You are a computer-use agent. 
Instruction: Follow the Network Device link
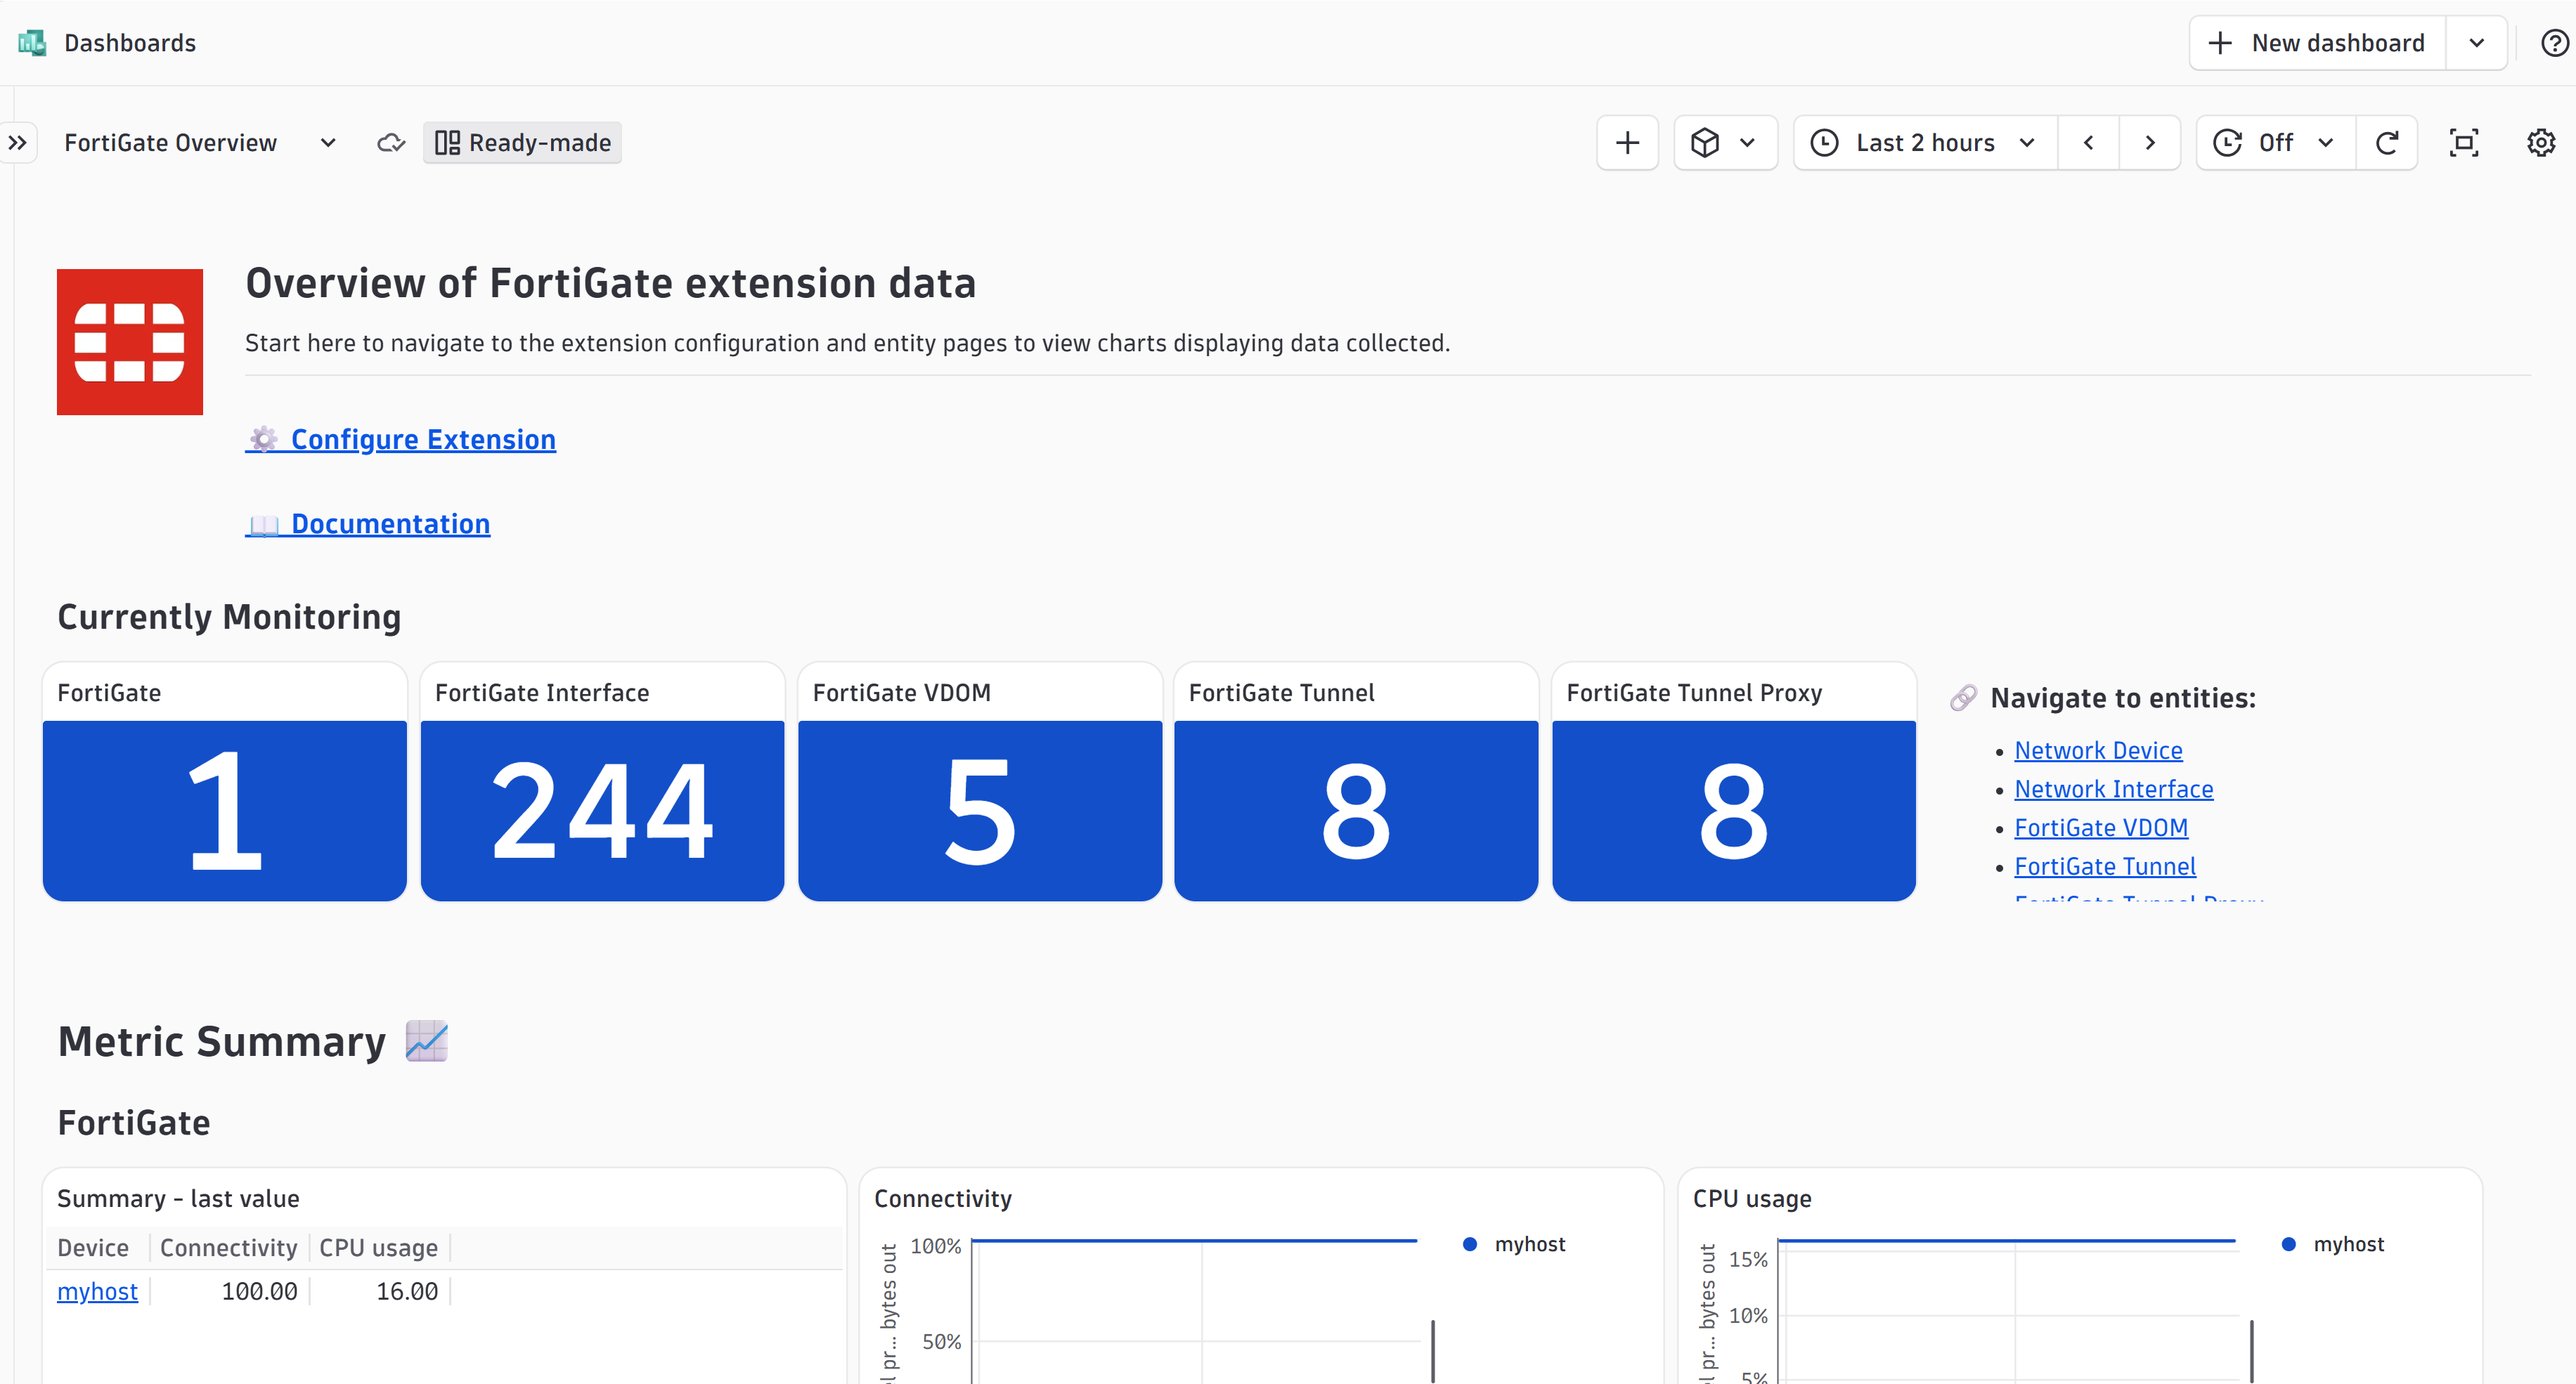pyautogui.click(x=2098, y=750)
